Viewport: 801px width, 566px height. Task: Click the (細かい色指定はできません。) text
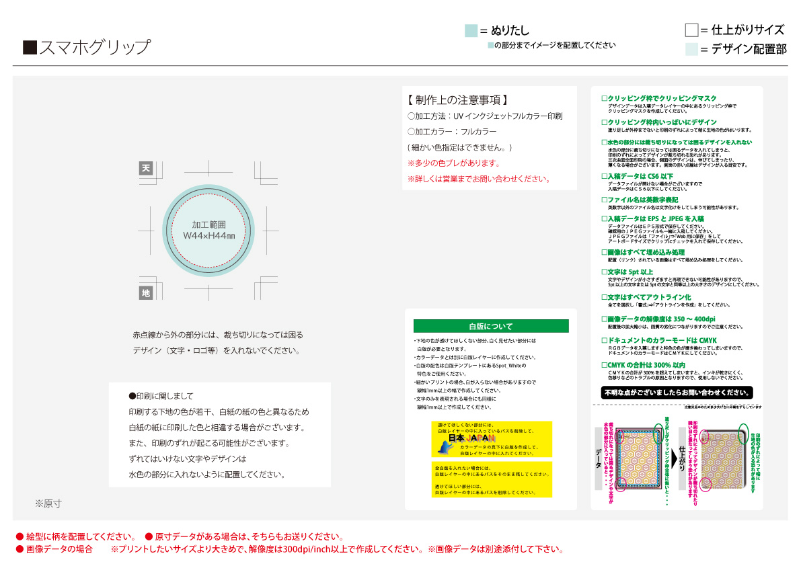click(460, 147)
